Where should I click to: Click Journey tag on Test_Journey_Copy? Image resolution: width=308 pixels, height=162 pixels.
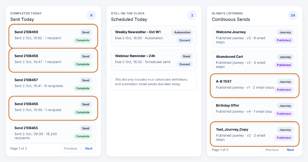tap(285, 130)
